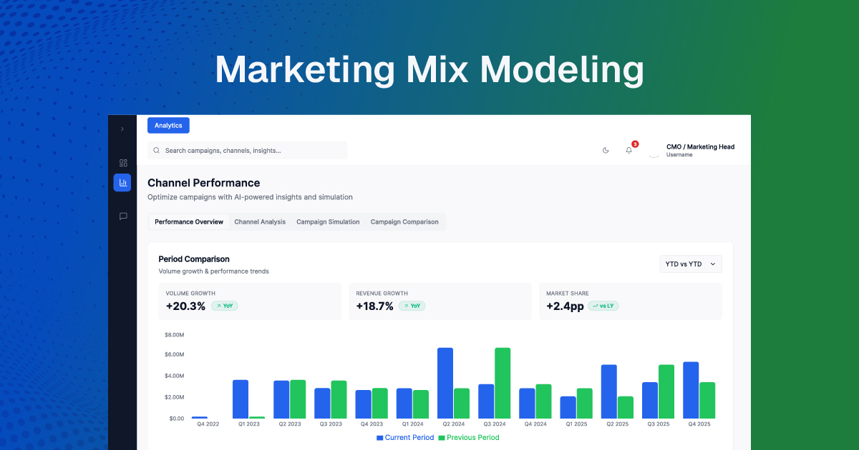
Task: Open notifications bell with 3 alerts
Action: (629, 151)
